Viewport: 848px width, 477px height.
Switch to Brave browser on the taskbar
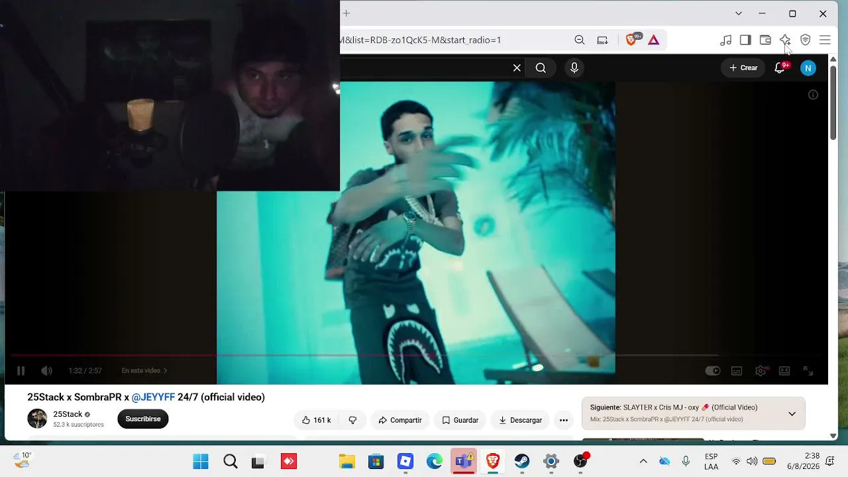(493, 461)
